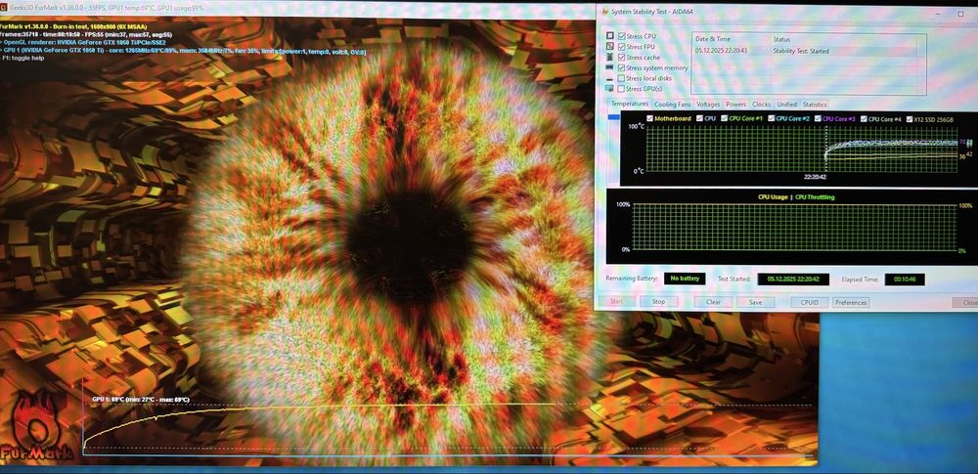Image resolution: width=978 pixels, height=474 pixels.
Task: Hide the Motherboard temperature line
Action: tap(650, 118)
